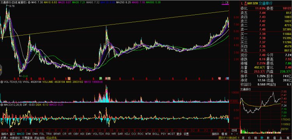Click the 增 event marker on the chart timeline
The image size is (292, 140).
[x=220, y=79]
